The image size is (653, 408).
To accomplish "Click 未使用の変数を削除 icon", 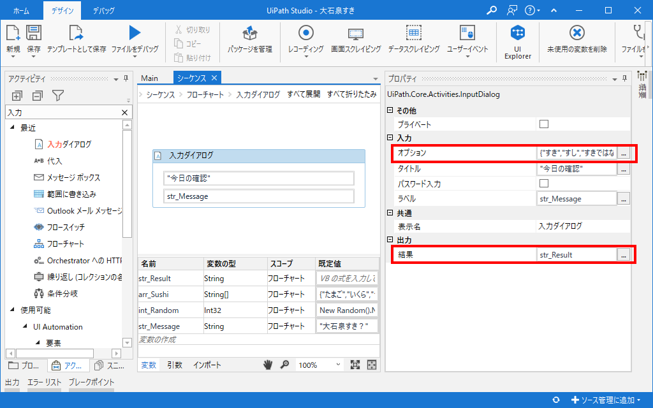I will coord(576,33).
